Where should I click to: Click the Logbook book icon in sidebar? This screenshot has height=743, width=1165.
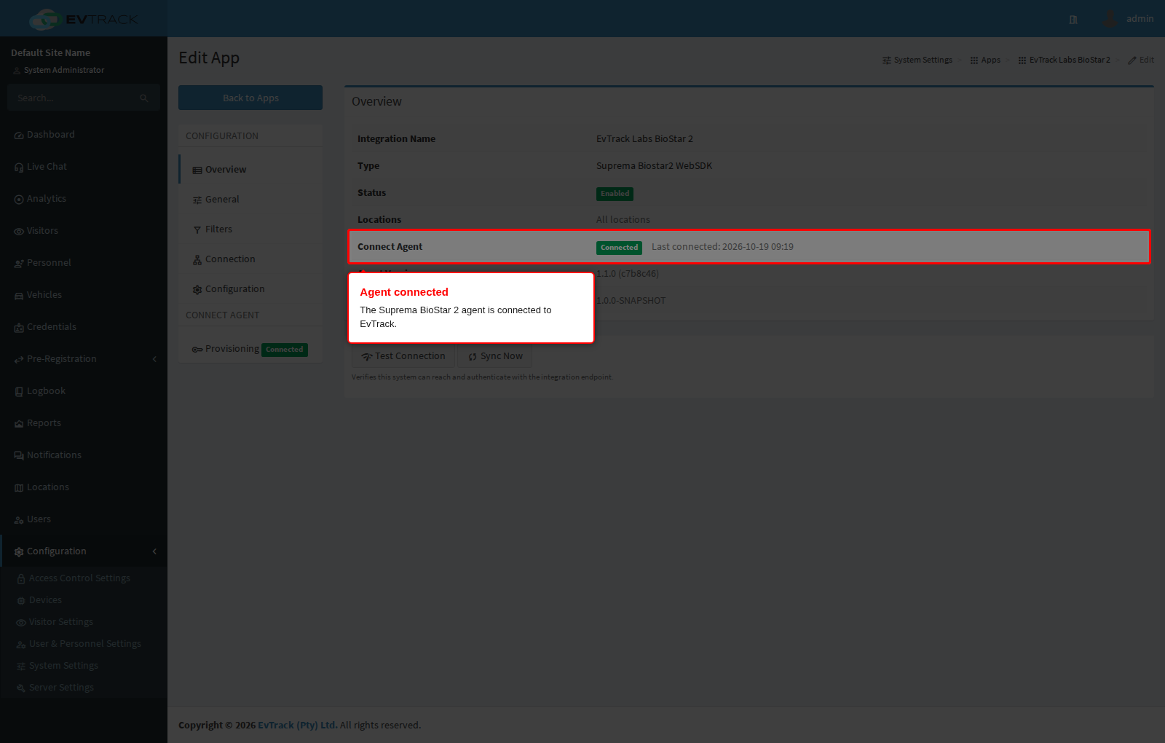19,392
